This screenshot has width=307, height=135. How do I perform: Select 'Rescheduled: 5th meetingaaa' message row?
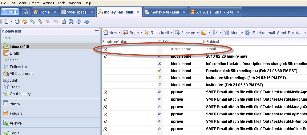(204, 71)
